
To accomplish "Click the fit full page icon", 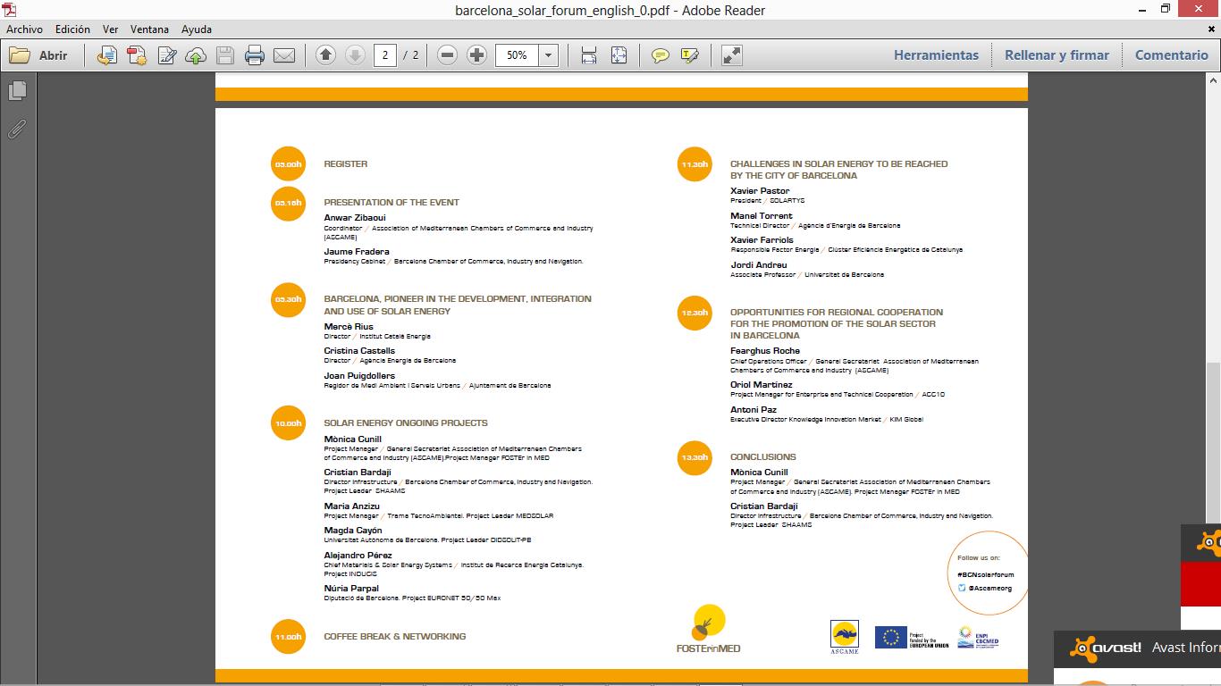I will click(x=619, y=55).
